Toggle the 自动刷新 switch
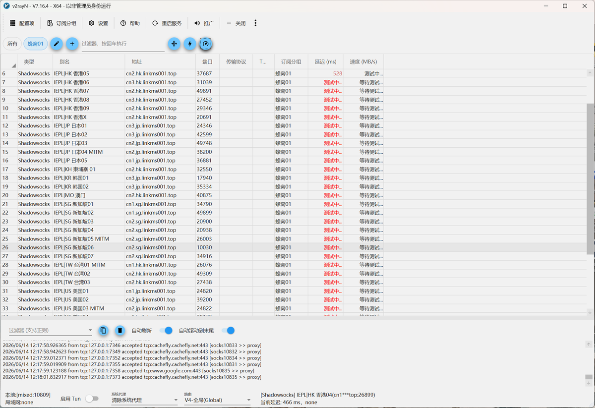Screen dimensions: 595x408 click(x=166, y=330)
